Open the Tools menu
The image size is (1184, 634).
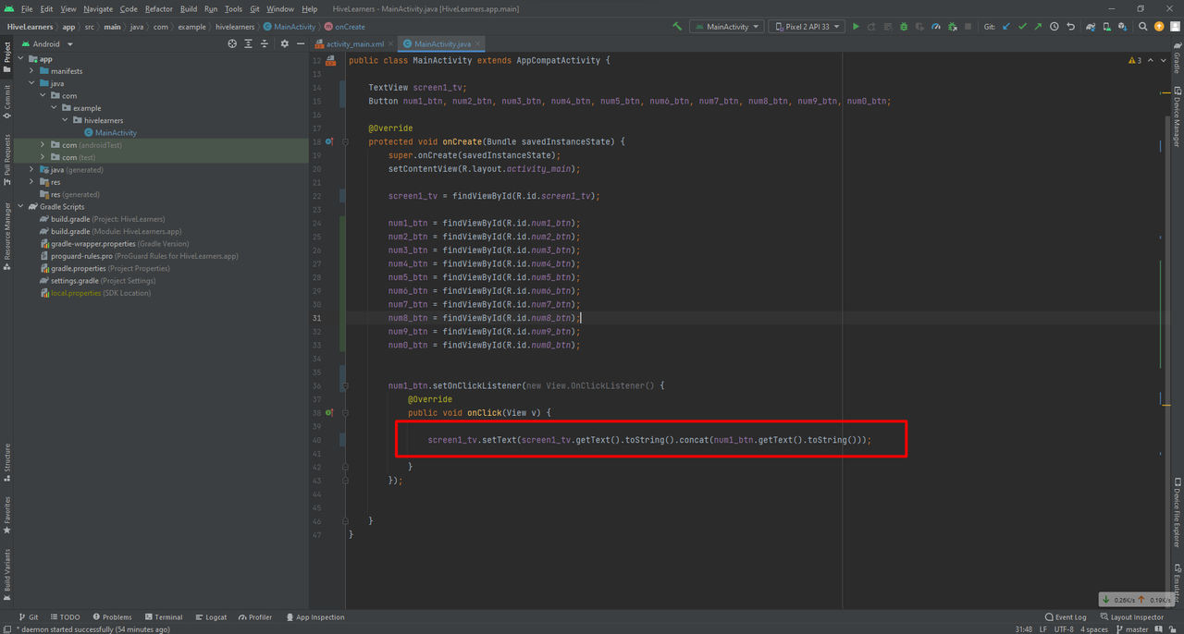point(233,9)
